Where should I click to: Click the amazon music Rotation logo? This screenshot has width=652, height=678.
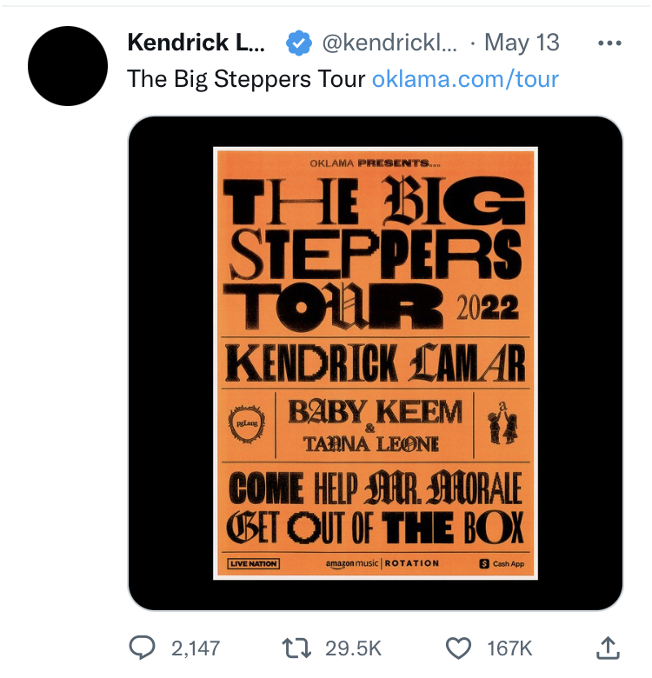click(x=383, y=564)
